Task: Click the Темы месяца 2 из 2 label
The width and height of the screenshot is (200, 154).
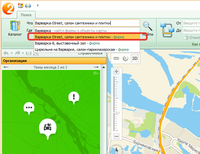Action: (x=50, y=67)
